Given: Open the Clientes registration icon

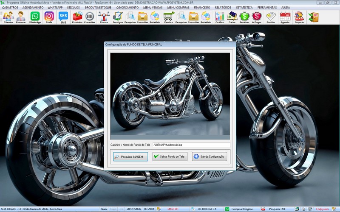Looking at the screenshot, I should 8,17.
